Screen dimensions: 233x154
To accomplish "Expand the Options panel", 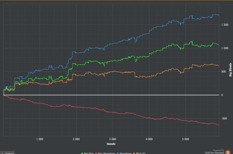I will [7, 153].
